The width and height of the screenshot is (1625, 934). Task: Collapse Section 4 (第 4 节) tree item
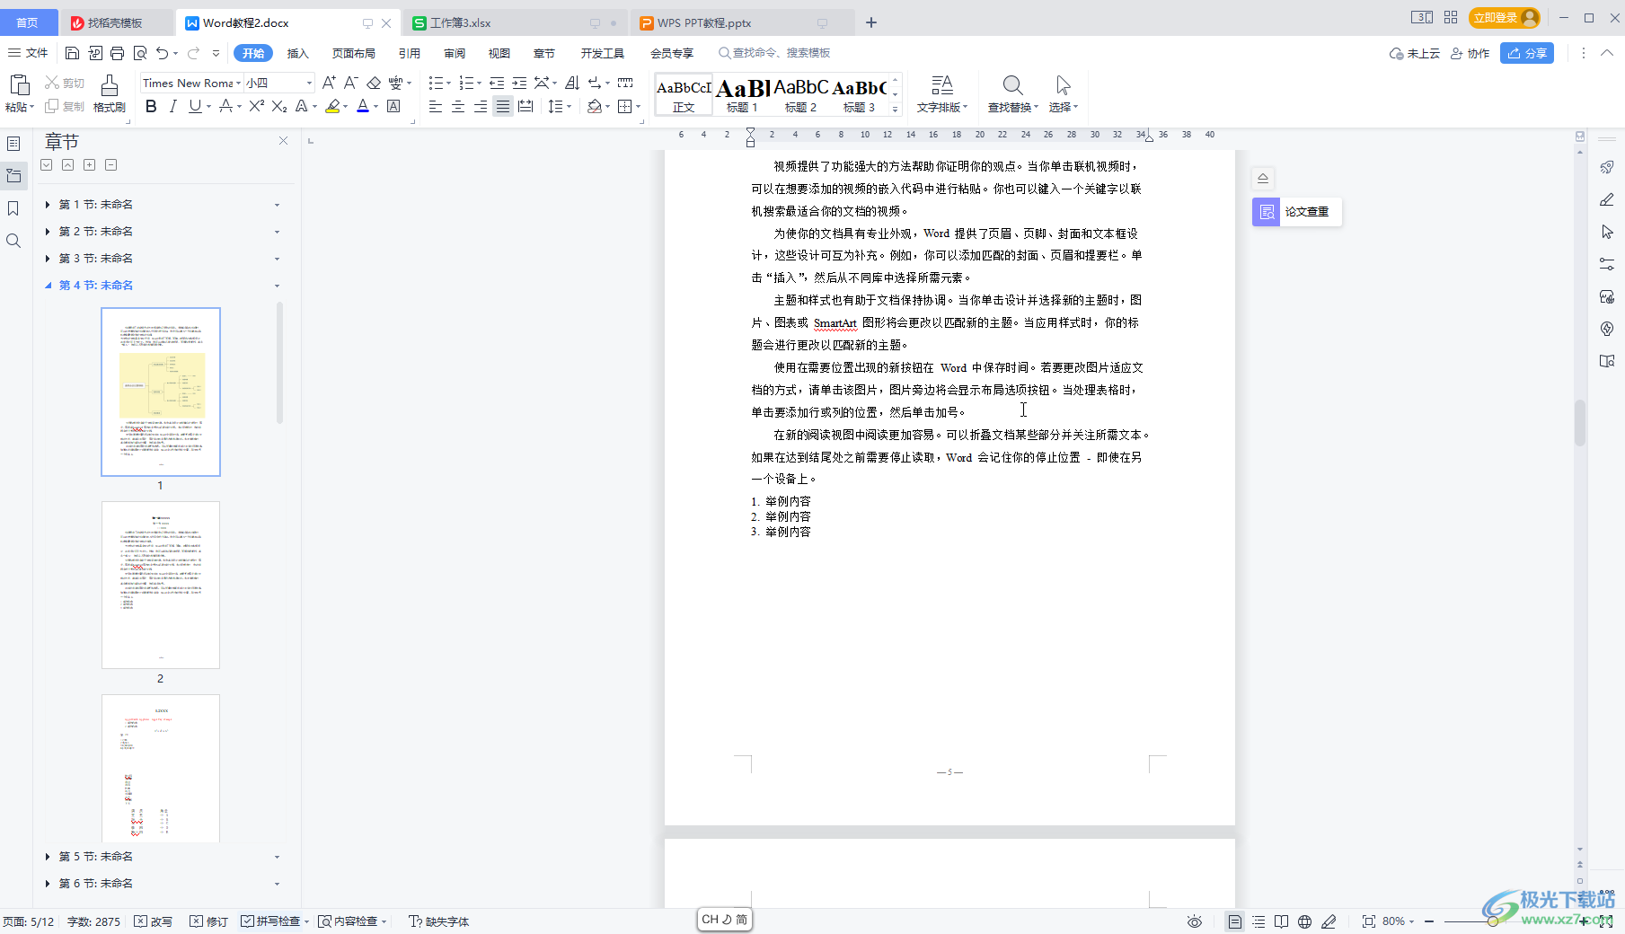pos(47,286)
